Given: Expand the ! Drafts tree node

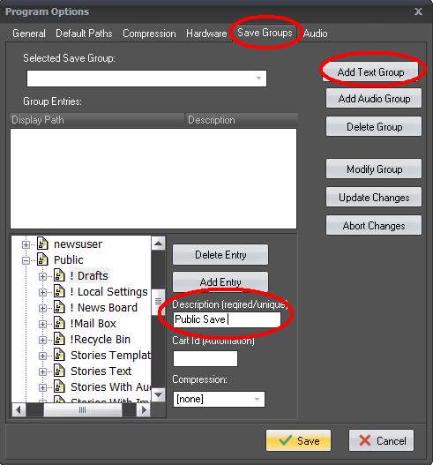Looking at the screenshot, I should 42,276.
